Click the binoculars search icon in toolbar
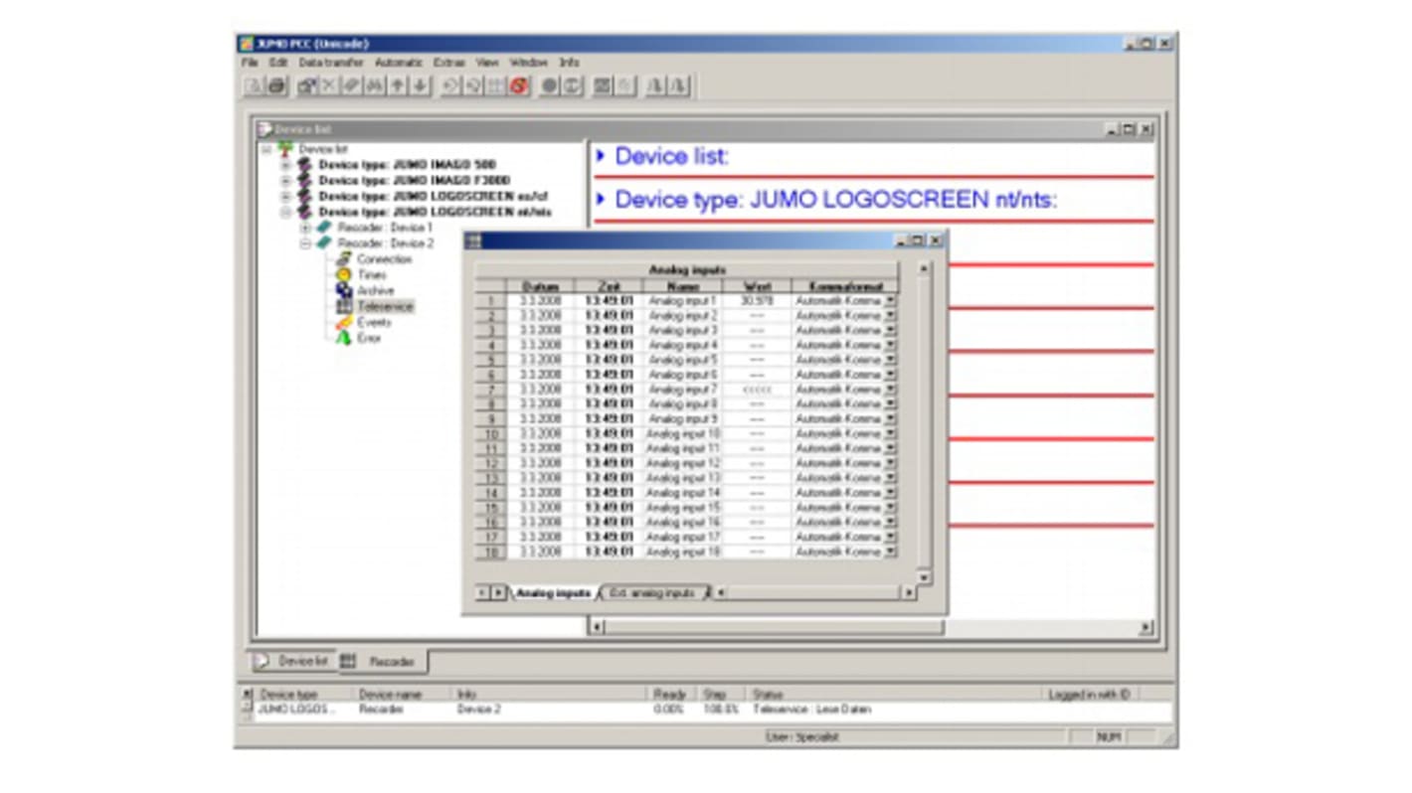 tap(374, 86)
